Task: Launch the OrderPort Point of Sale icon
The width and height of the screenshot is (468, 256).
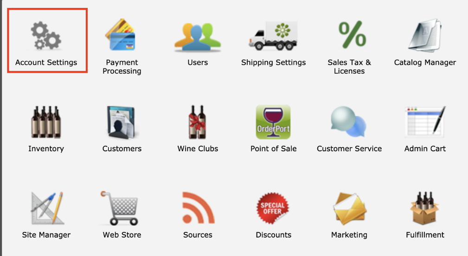Action: [273, 122]
